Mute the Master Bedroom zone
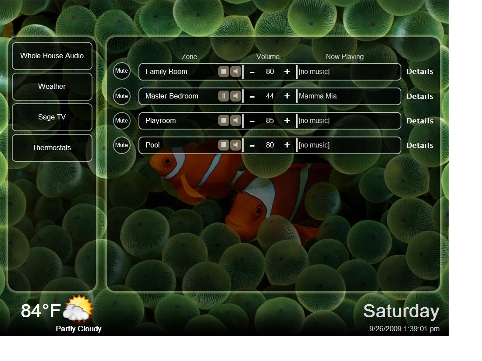 click(122, 96)
